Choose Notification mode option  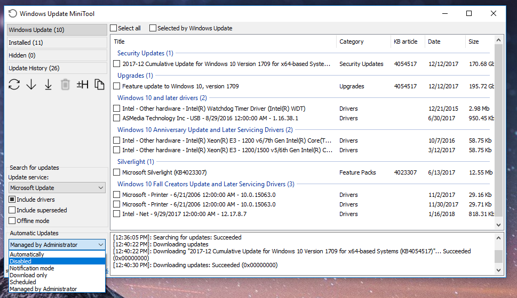[x=57, y=268]
